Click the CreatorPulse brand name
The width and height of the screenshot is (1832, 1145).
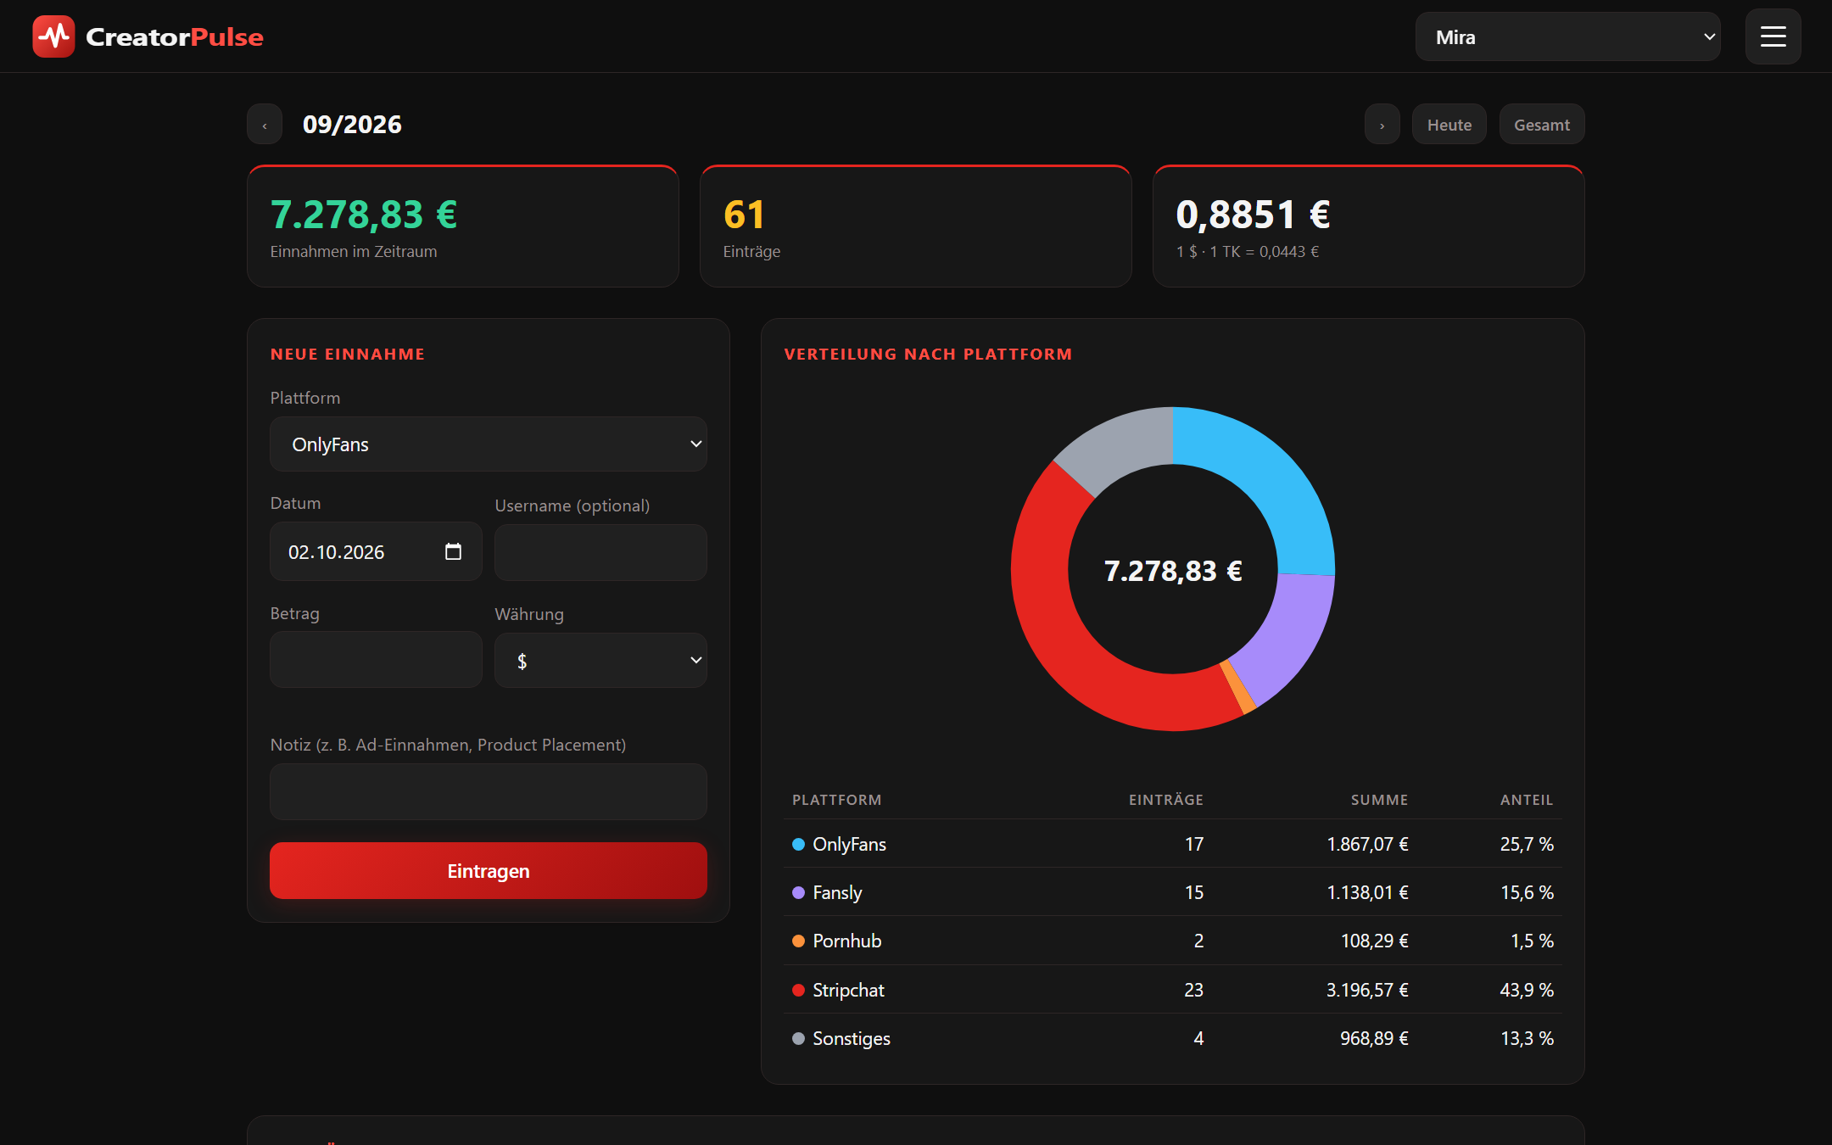(x=175, y=36)
